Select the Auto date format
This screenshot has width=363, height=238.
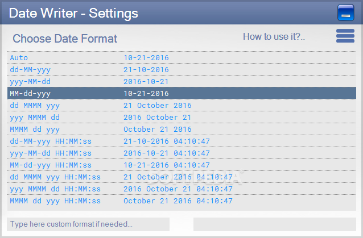181,57
